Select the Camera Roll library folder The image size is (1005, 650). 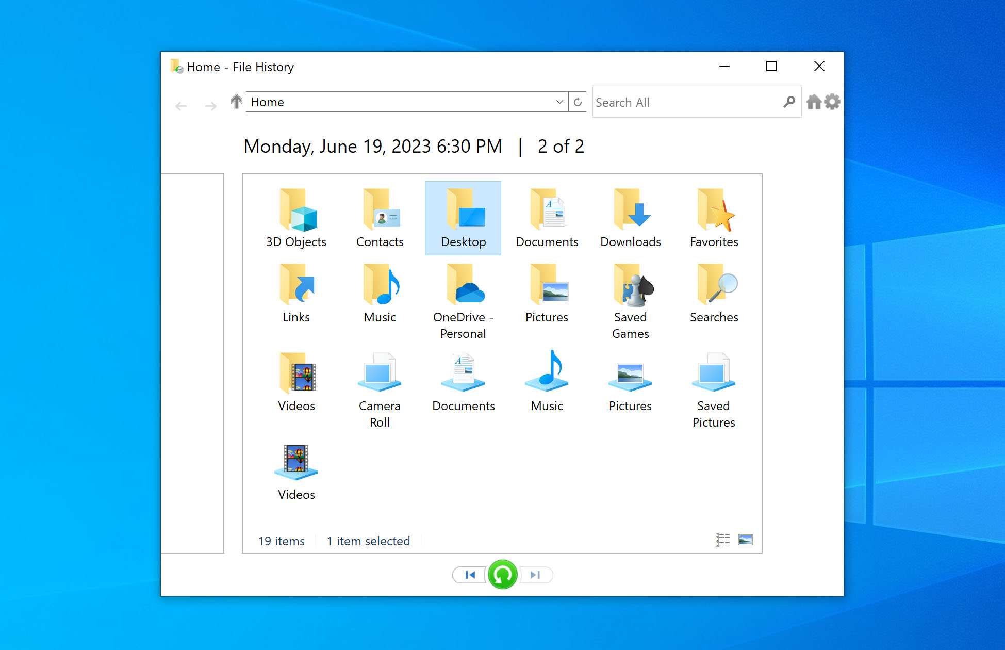coord(380,389)
